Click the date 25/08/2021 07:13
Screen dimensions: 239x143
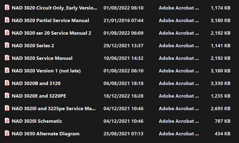click(x=123, y=134)
